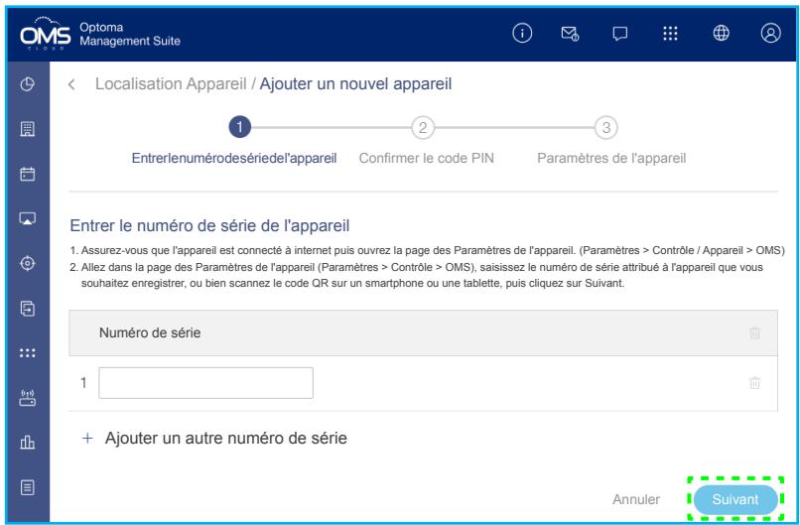800x525 pixels.
Task: Open the bar chart sidebar icon
Action: point(28,443)
